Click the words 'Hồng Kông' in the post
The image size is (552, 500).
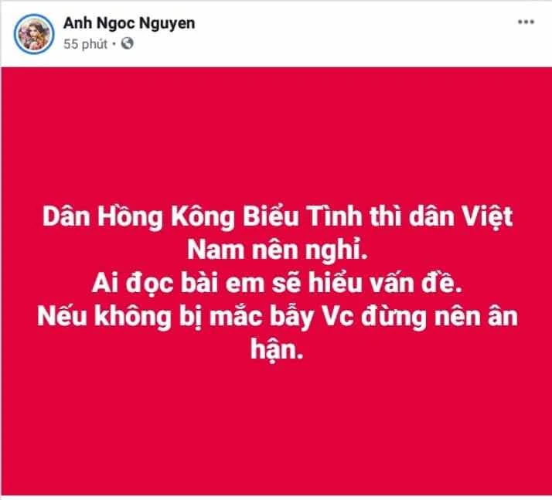tap(165, 216)
